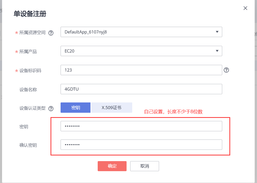Click the 单设备注册 dialog title

(x=30, y=14)
